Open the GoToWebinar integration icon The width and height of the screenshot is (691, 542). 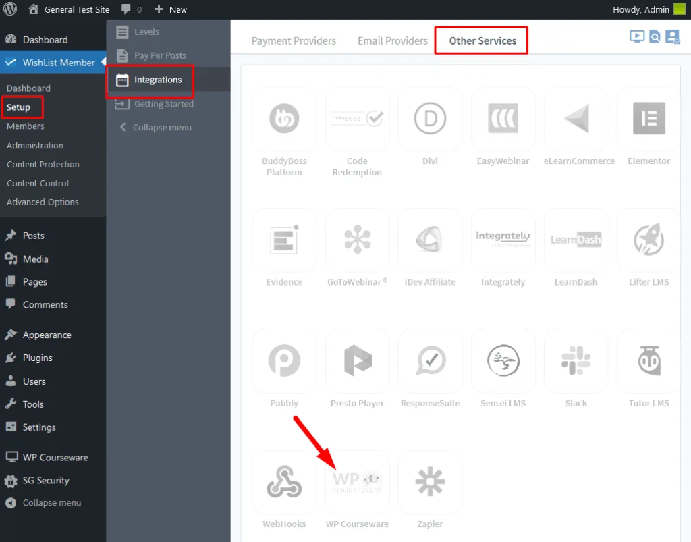click(x=357, y=240)
